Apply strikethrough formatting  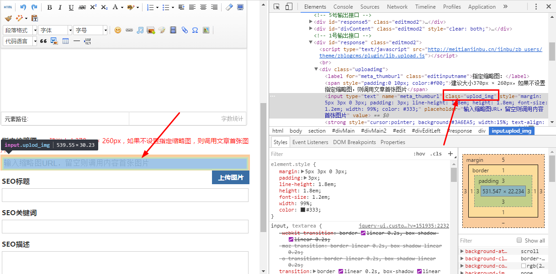(82, 7)
